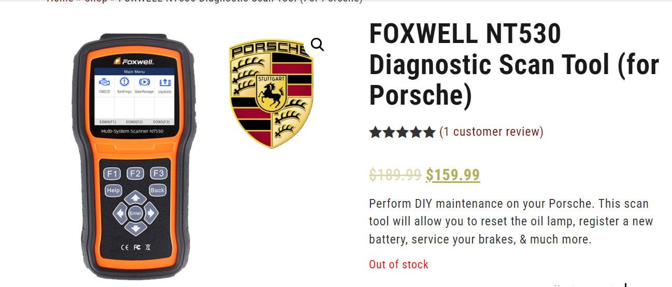Select the up arrow key on the scanner
Image resolution: width=672 pixels, height=287 pixels.
[135, 198]
